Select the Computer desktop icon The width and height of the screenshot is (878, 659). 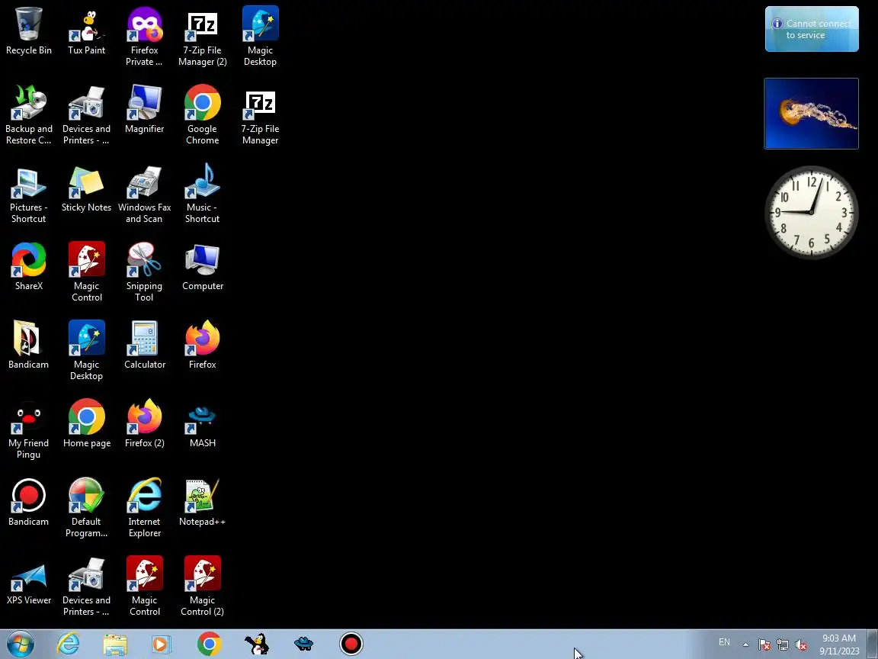pyautogui.click(x=202, y=267)
